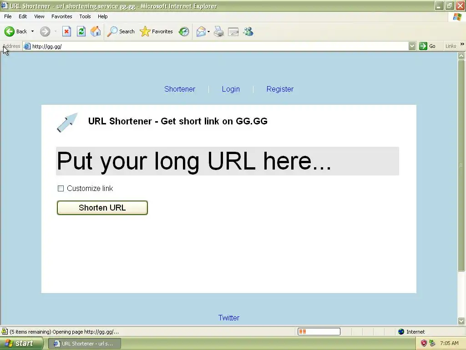Click the Shorten URL button
Image resolution: width=466 pixels, height=350 pixels.
coord(102,208)
